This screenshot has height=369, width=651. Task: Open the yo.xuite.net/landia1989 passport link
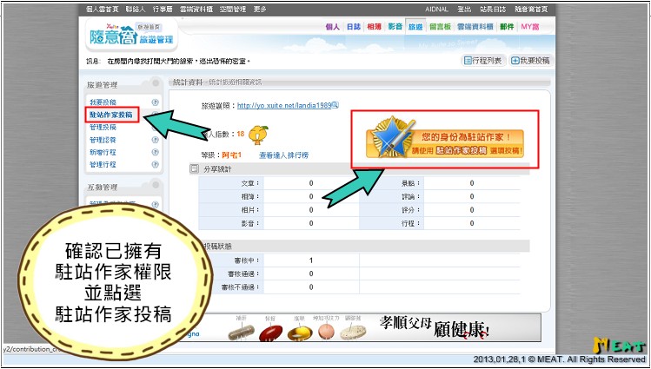[284, 106]
